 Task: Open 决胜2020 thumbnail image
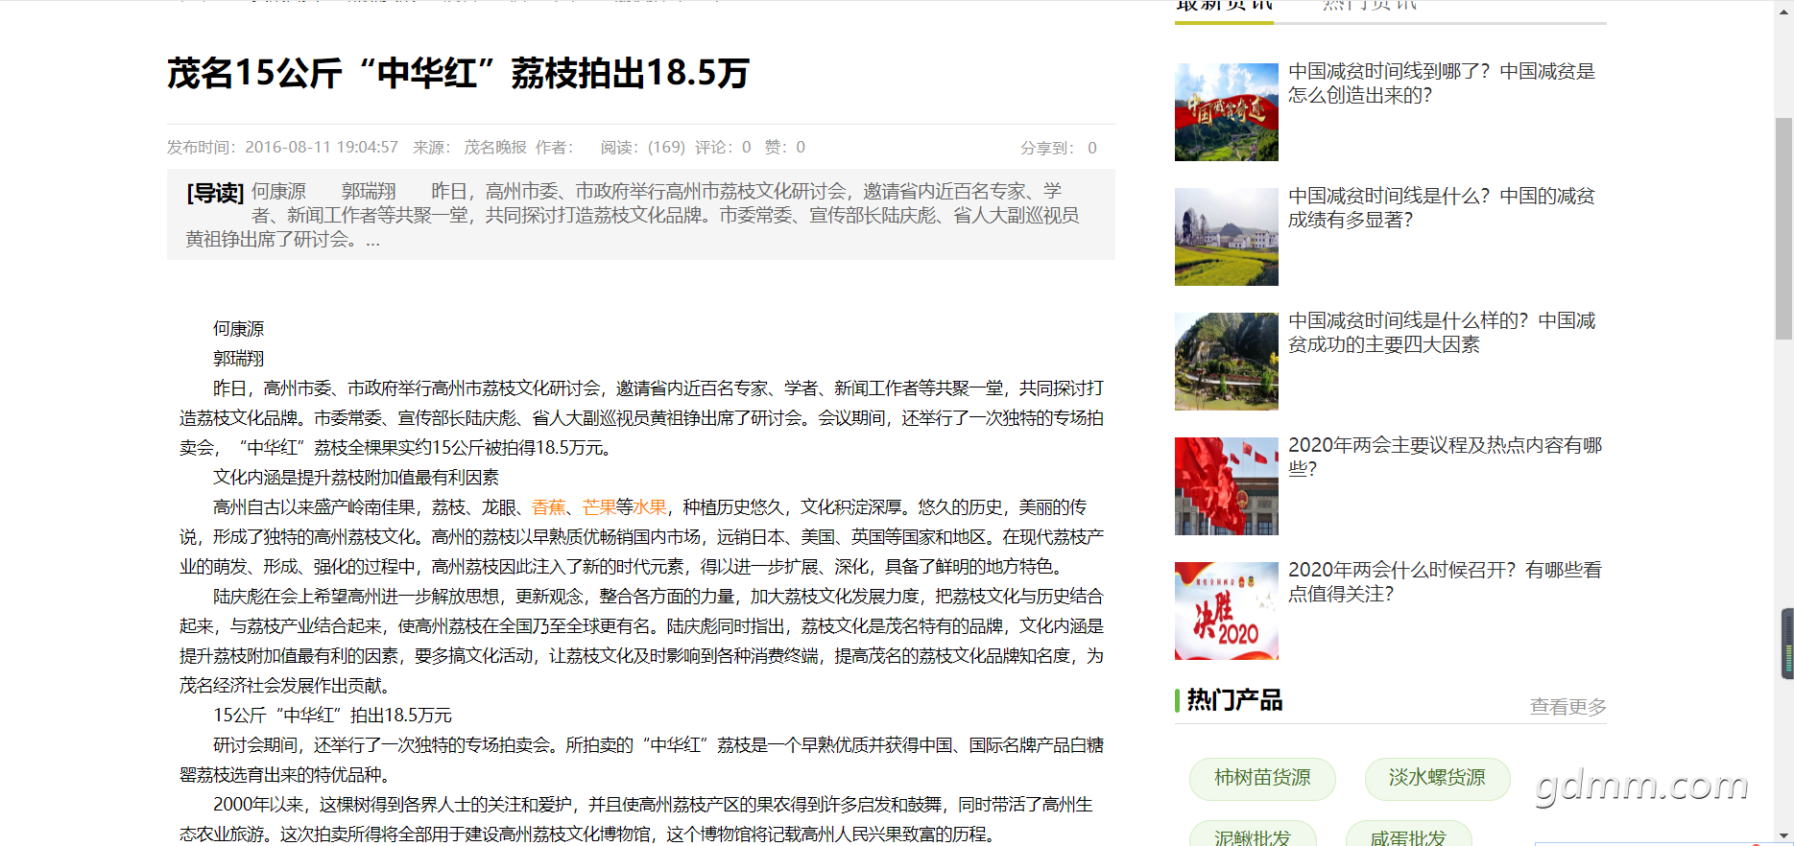pyautogui.click(x=1226, y=611)
